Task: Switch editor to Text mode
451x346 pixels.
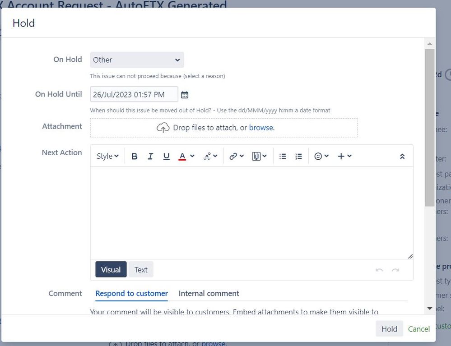Action: click(141, 270)
